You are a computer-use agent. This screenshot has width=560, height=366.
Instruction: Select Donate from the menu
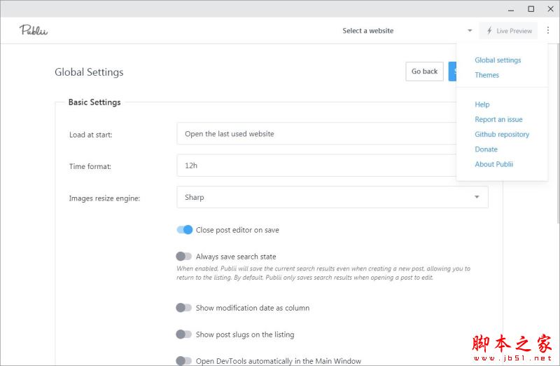point(486,149)
